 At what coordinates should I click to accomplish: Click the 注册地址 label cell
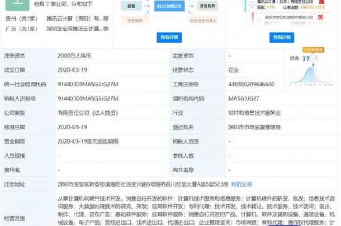point(28,184)
